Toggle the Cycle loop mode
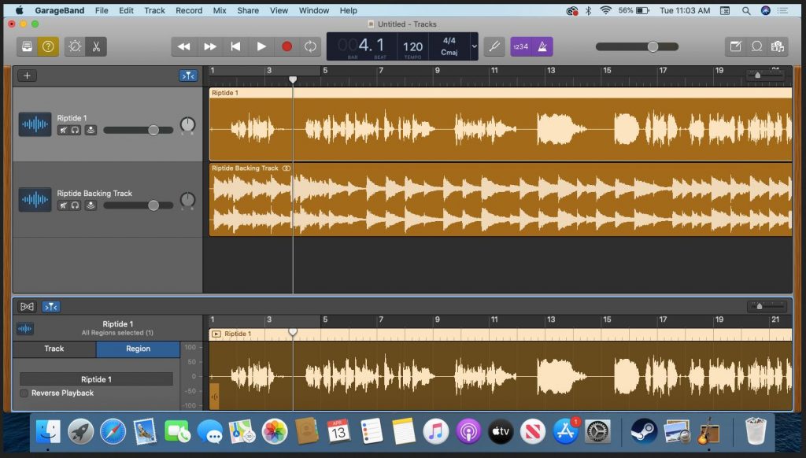Screen dimensions: 806x458 (x=310, y=46)
